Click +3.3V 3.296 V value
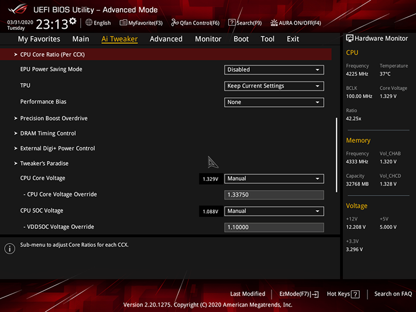Image resolution: width=416 pixels, height=312 pixels. pyautogui.click(x=354, y=249)
